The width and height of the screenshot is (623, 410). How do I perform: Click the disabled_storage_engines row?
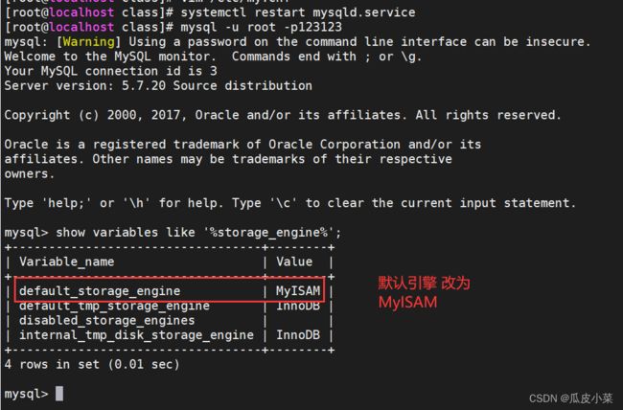[170, 321]
